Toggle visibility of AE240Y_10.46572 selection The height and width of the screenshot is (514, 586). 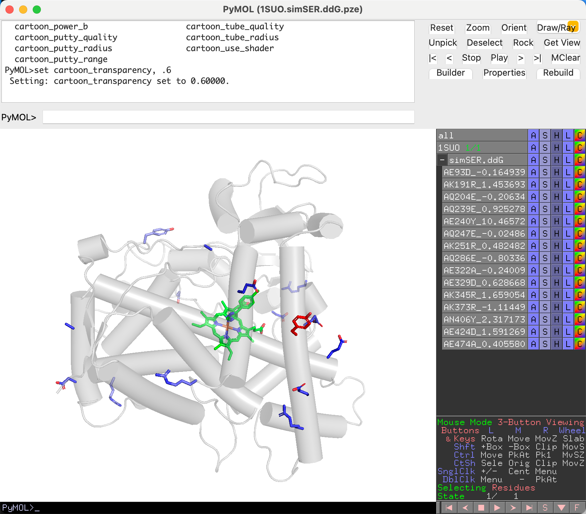[x=485, y=221]
